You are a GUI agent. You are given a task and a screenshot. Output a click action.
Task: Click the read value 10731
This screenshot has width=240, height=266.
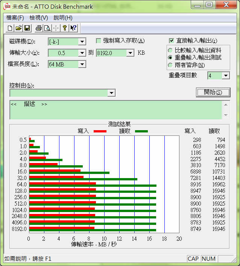click(x=219, y=172)
